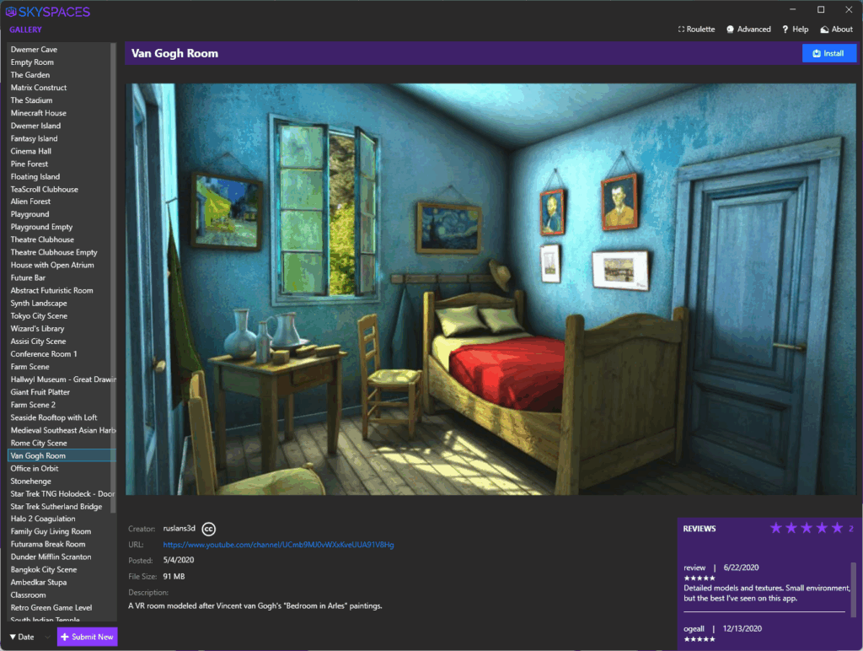Viewport: 863px width, 651px height.
Task: Open the Roulette random space picker
Action: 696,29
